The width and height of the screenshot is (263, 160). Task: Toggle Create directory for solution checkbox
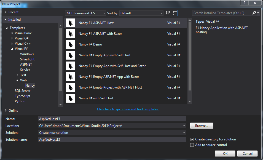(192, 139)
